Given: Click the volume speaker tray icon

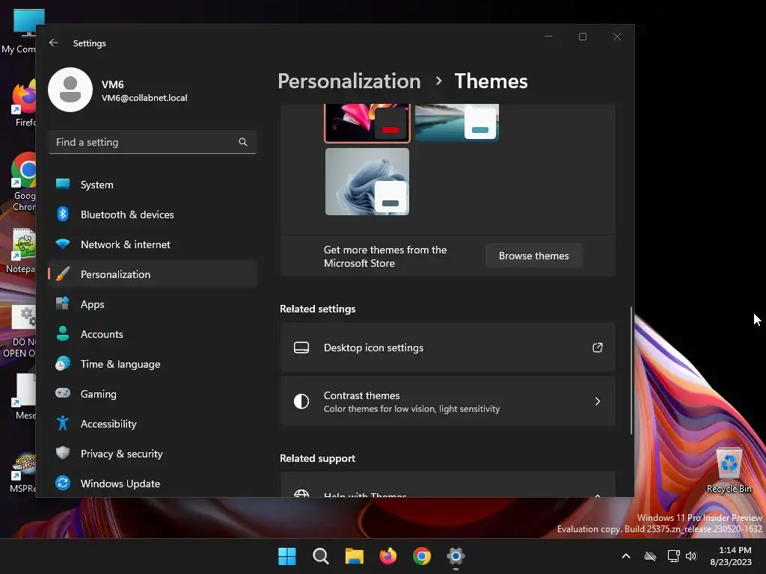Looking at the screenshot, I should click(x=690, y=556).
